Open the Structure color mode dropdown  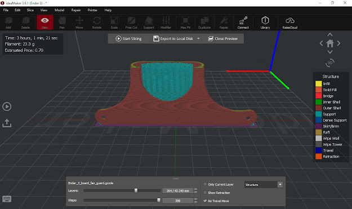coord(264,185)
